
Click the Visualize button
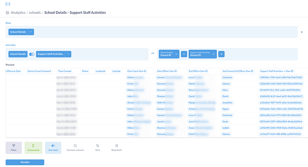(25, 162)
